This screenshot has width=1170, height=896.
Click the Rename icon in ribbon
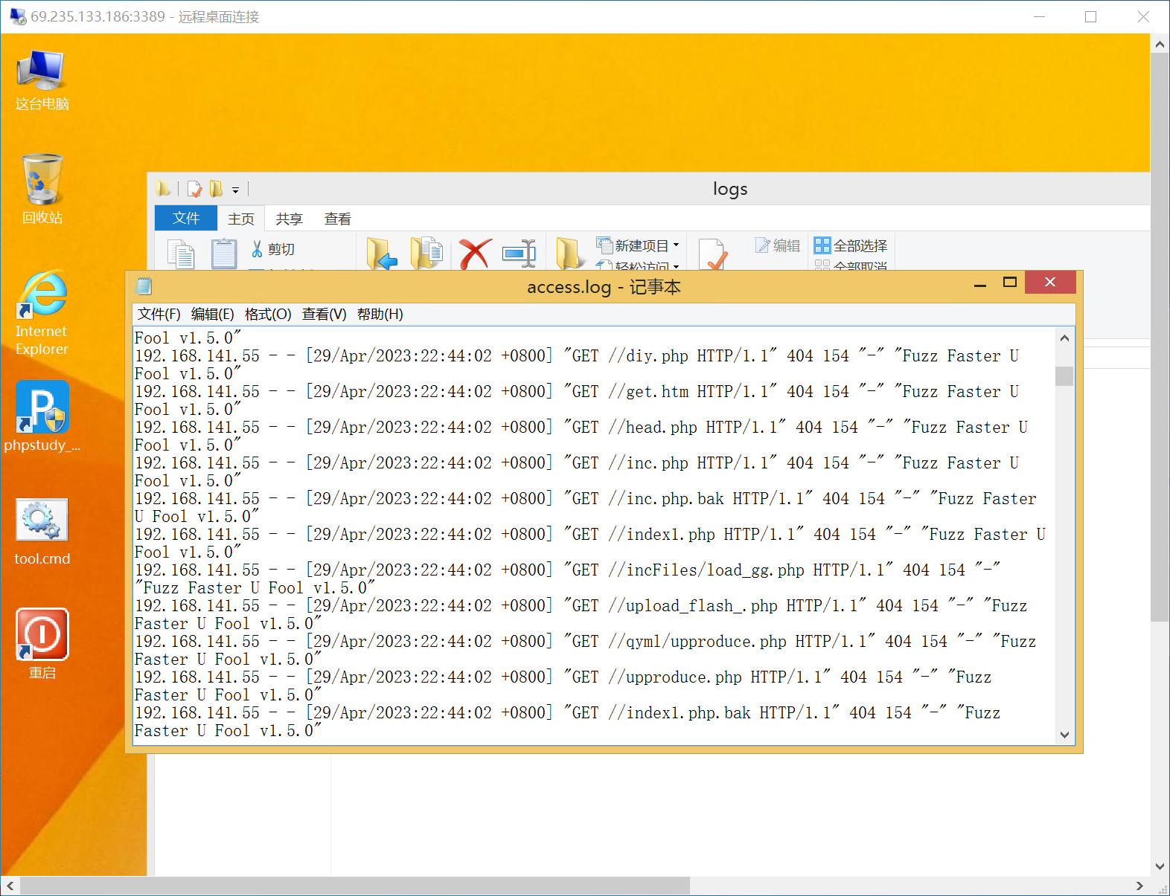click(x=519, y=254)
